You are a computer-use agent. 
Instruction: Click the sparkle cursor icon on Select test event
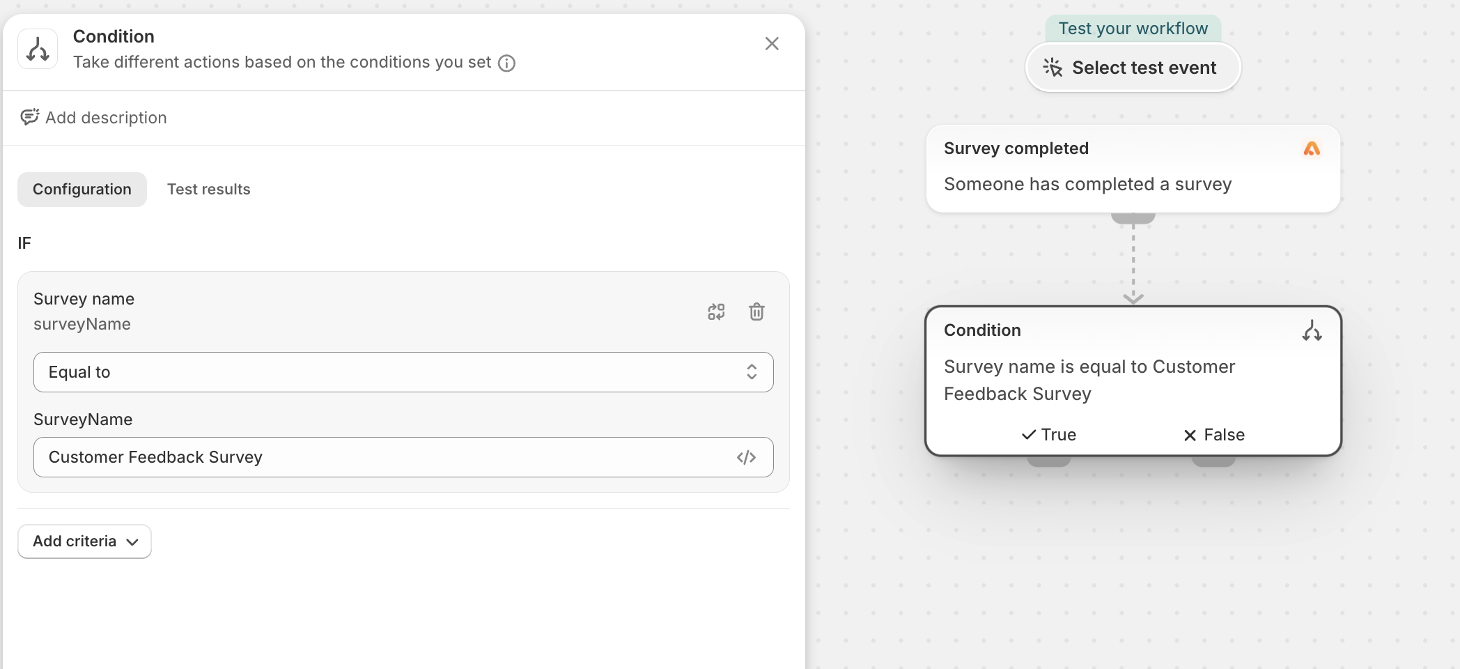coord(1053,68)
